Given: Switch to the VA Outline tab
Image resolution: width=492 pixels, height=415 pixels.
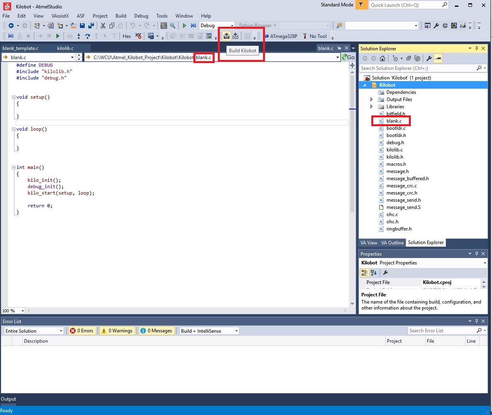Looking at the screenshot, I should 392,243.
